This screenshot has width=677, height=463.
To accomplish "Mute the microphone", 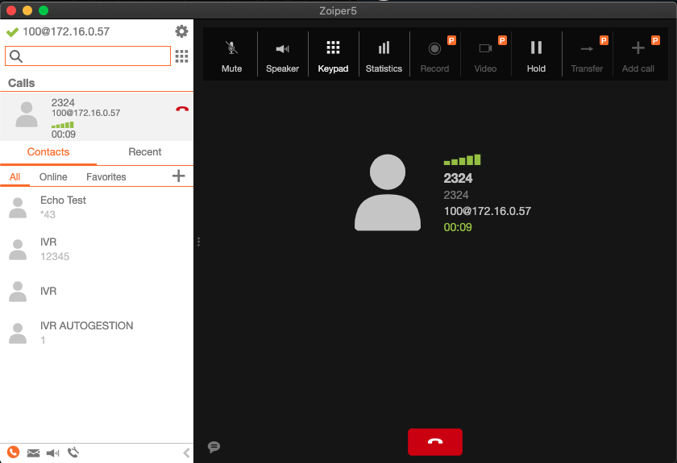I will pos(231,56).
